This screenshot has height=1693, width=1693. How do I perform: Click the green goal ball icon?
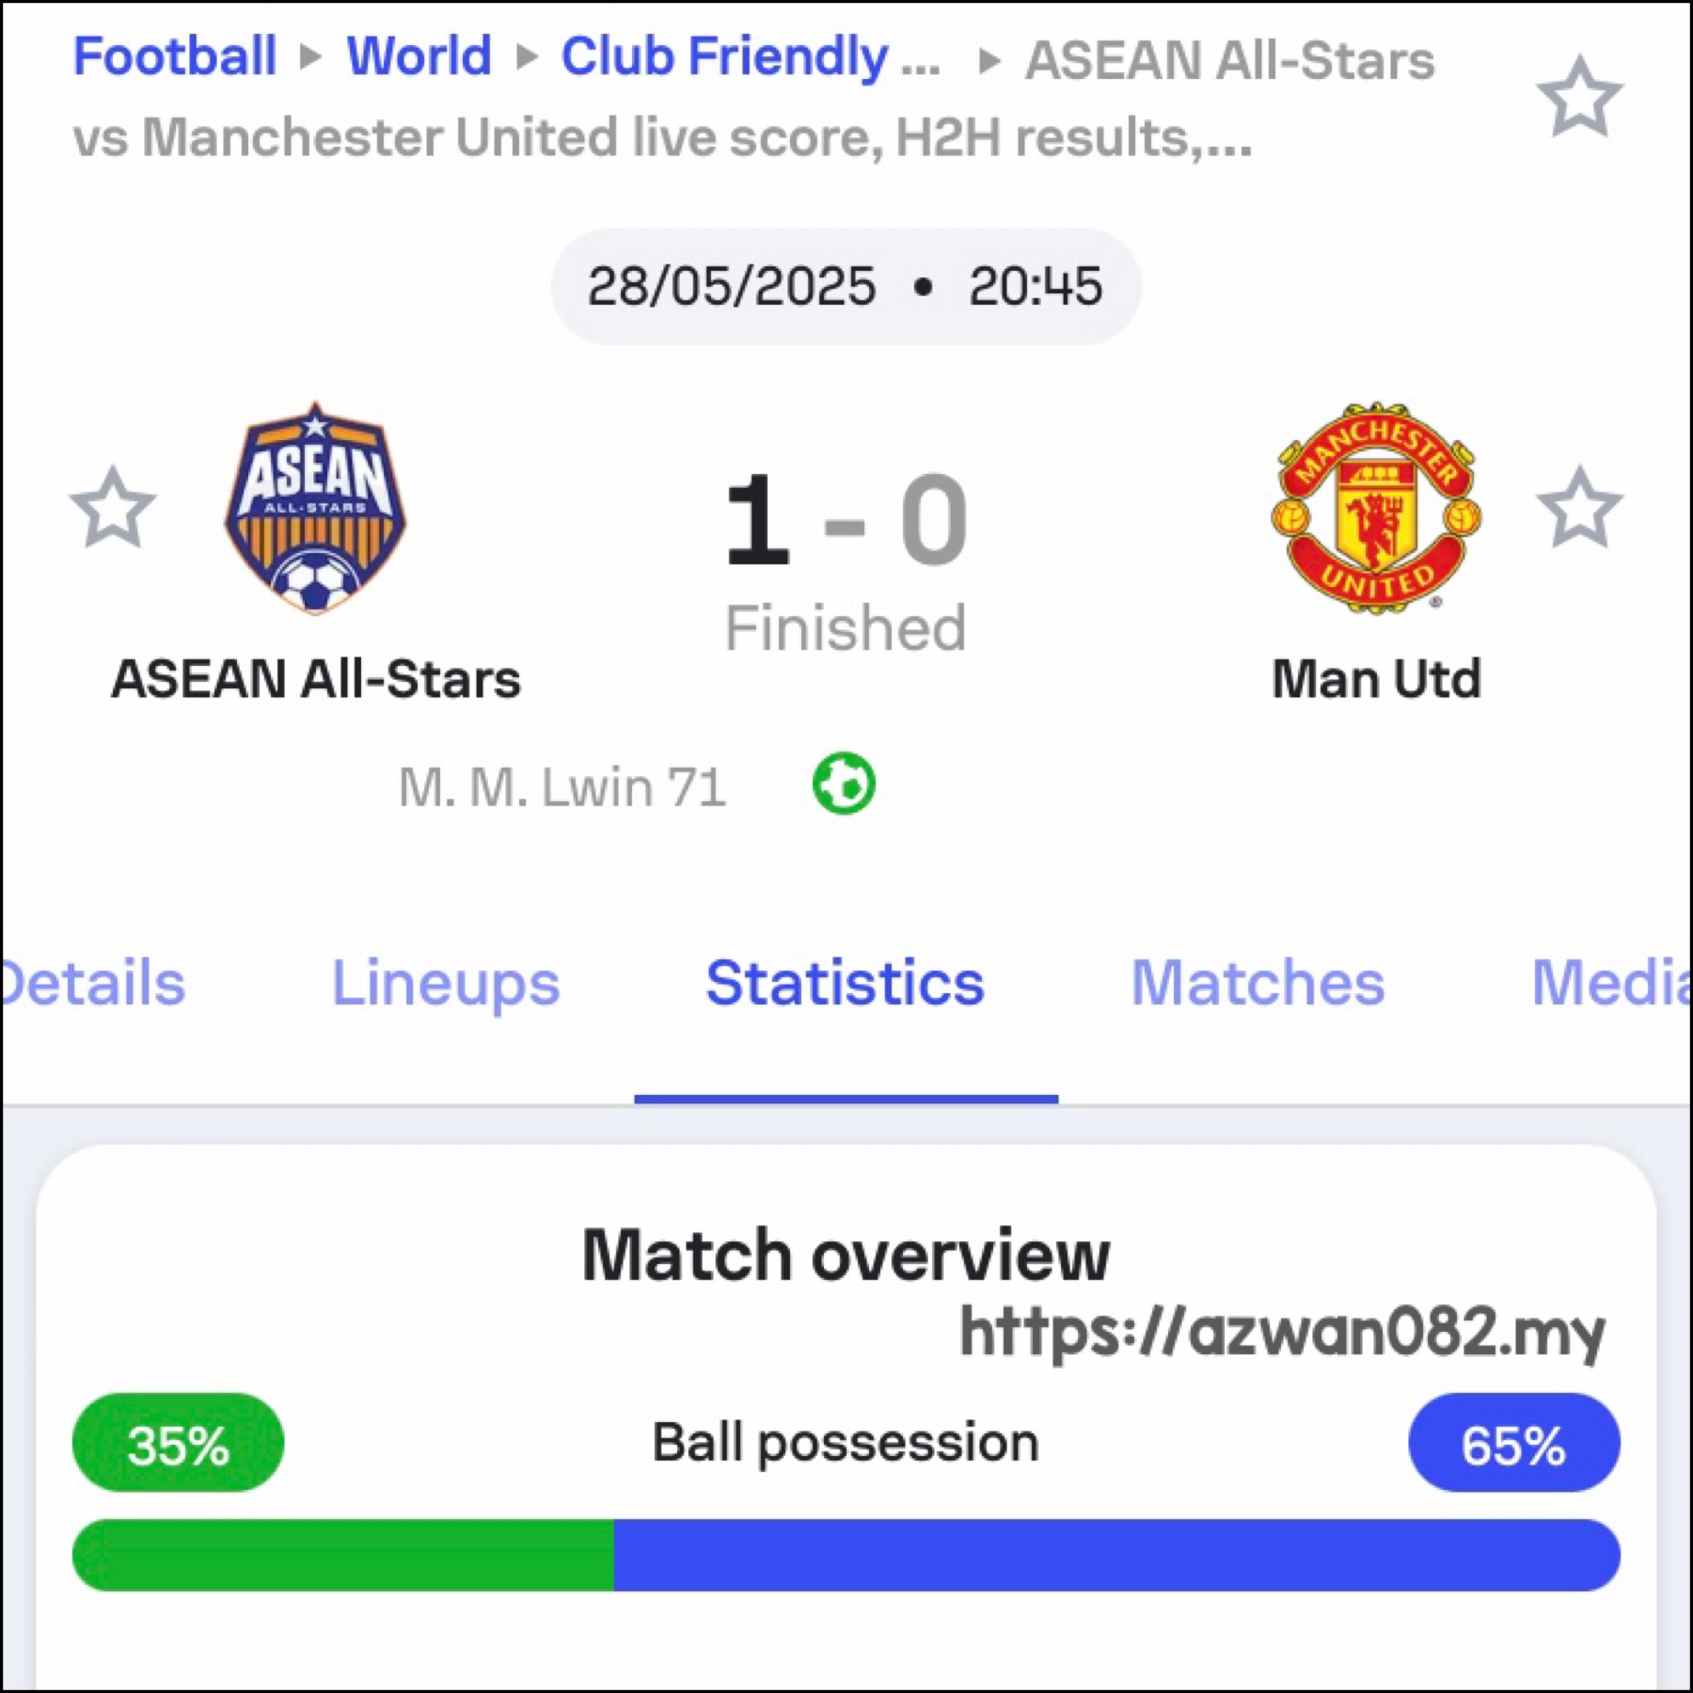tap(844, 783)
